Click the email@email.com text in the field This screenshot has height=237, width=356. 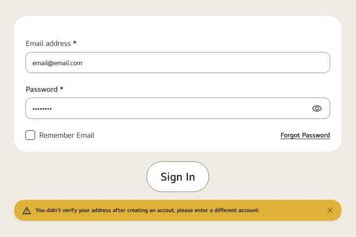(x=57, y=63)
